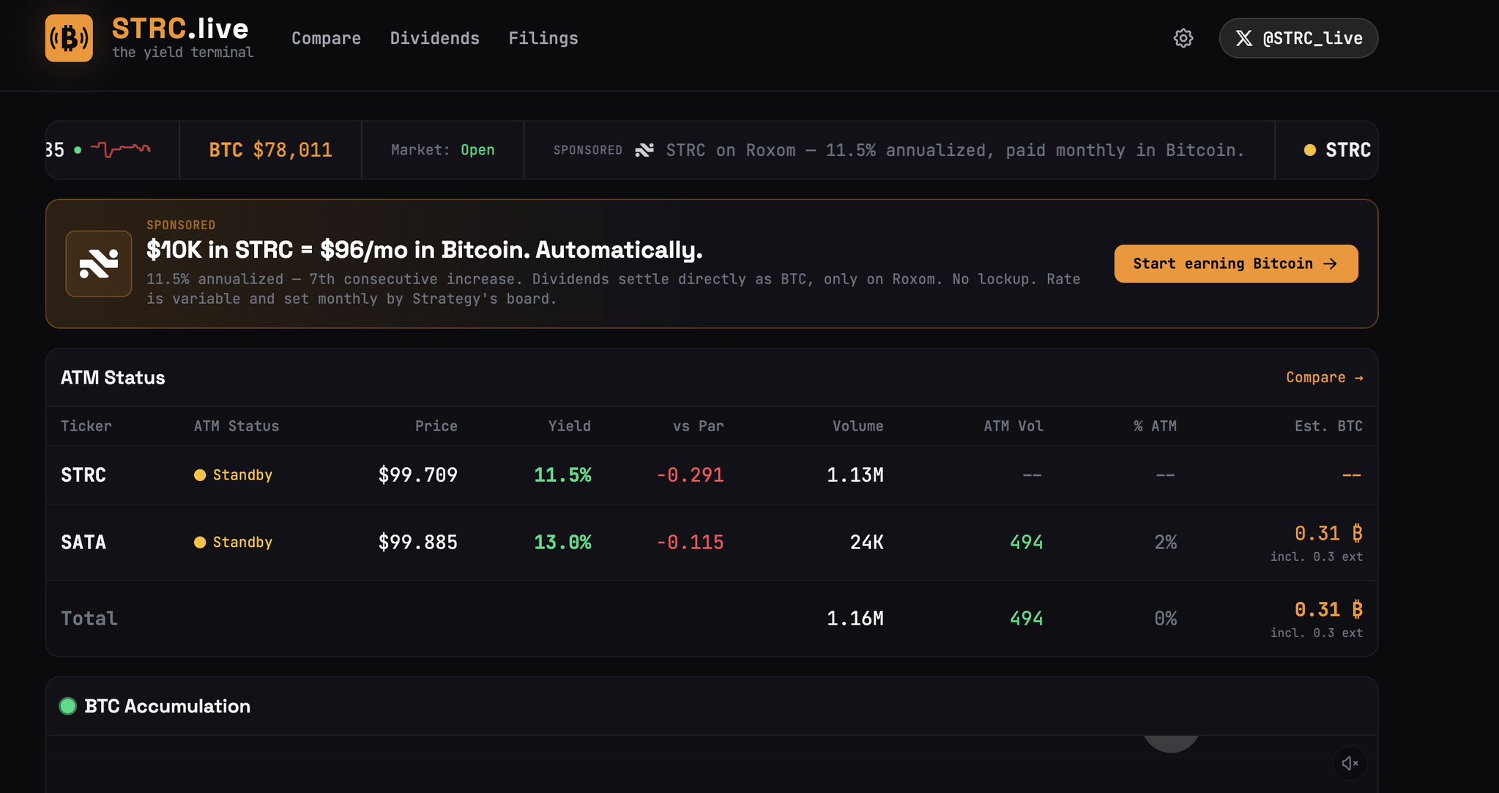Viewport: 1499px width, 793px height.
Task: Click the X logo in @STRC_live button
Action: [x=1243, y=38]
